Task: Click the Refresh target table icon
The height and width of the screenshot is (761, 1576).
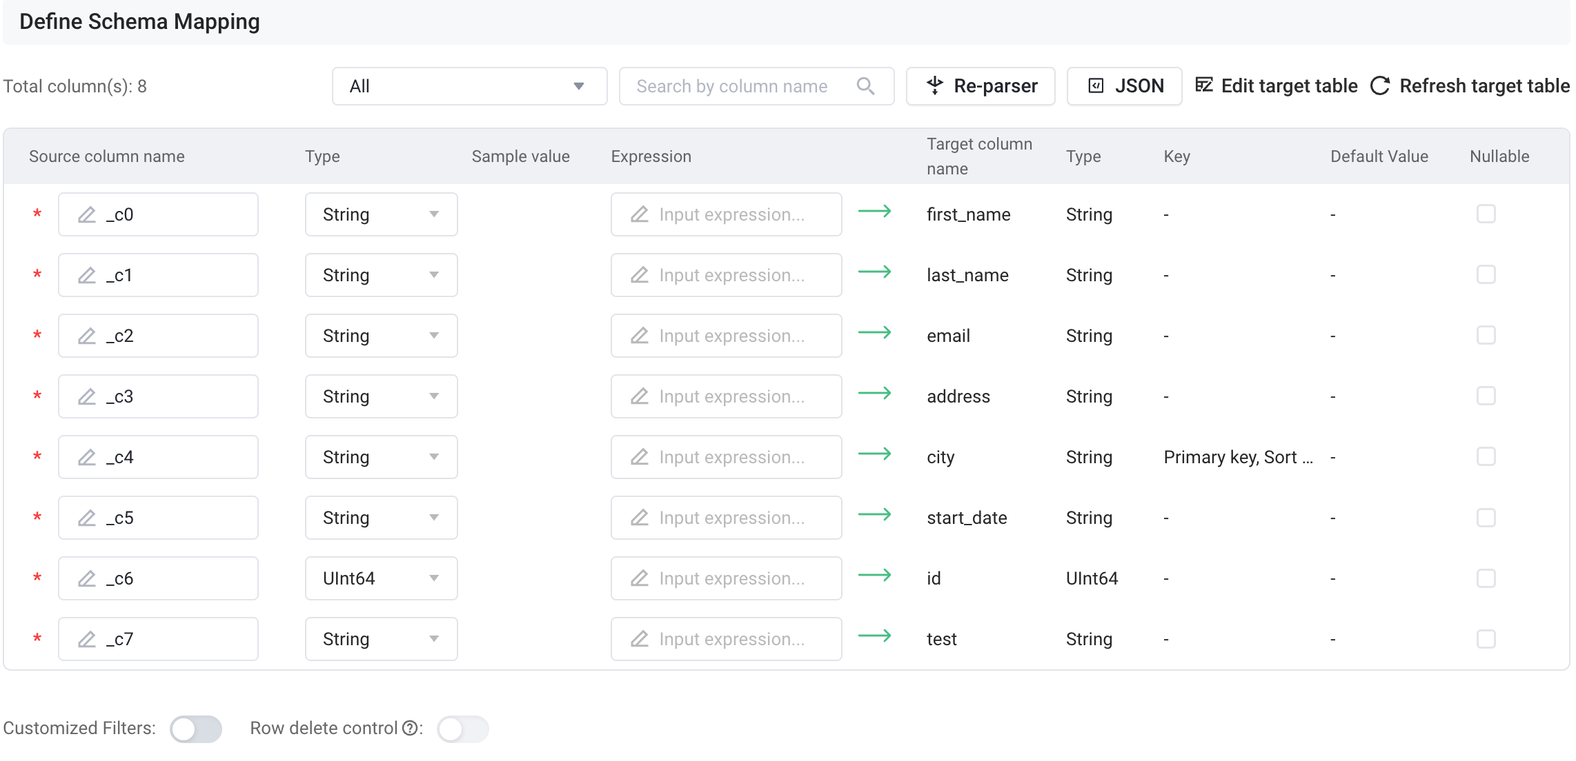Action: tap(1380, 86)
